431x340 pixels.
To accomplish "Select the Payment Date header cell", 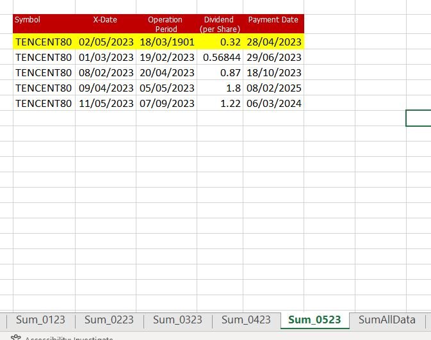I will (x=273, y=24).
